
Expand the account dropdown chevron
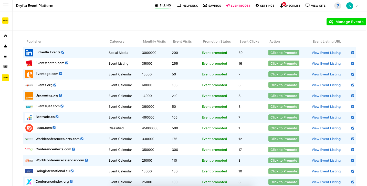tap(357, 6)
